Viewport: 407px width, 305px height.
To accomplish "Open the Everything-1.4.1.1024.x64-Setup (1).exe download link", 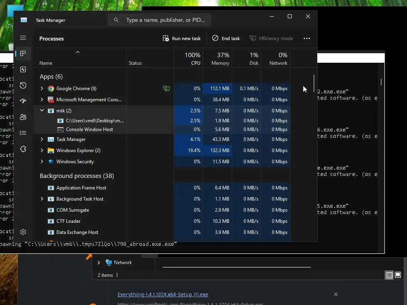I will [163, 295].
